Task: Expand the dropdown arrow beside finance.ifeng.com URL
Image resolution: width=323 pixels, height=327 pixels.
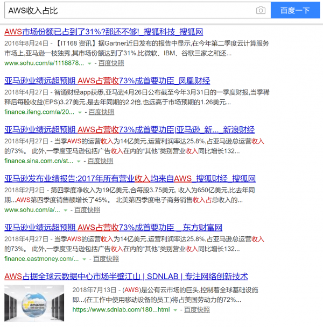Action: point(80,112)
